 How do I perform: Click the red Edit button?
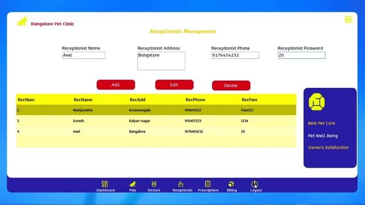point(174,85)
